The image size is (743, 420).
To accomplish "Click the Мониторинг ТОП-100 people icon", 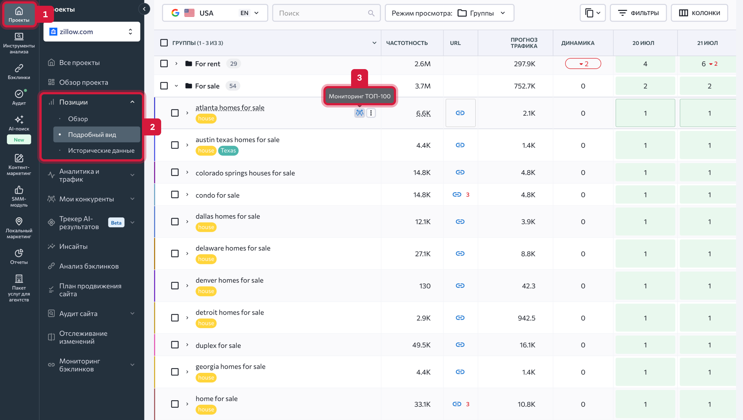I will [x=359, y=113].
